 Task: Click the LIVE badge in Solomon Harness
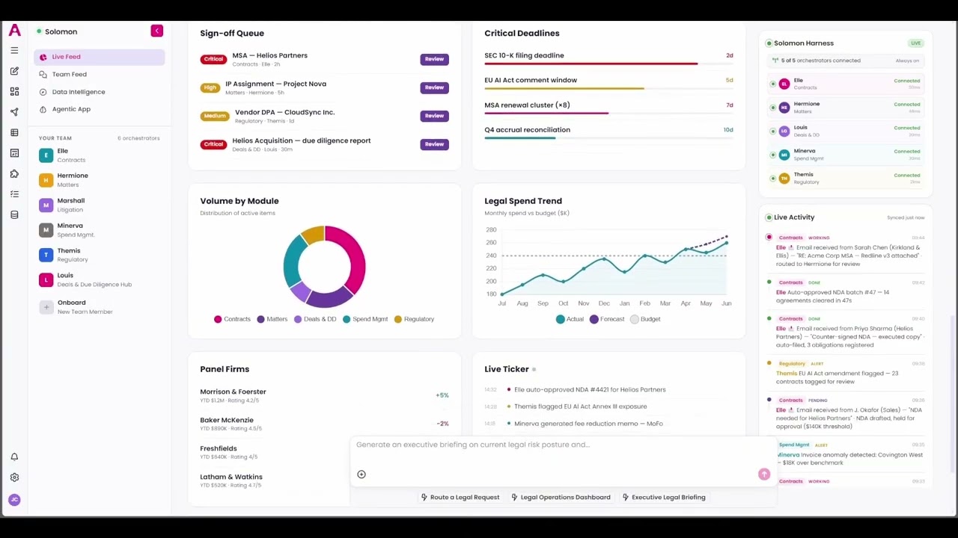click(915, 43)
